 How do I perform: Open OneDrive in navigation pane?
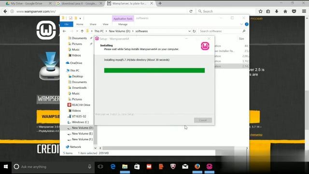[76, 63]
